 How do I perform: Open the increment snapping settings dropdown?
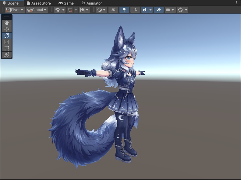click(84, 10)
